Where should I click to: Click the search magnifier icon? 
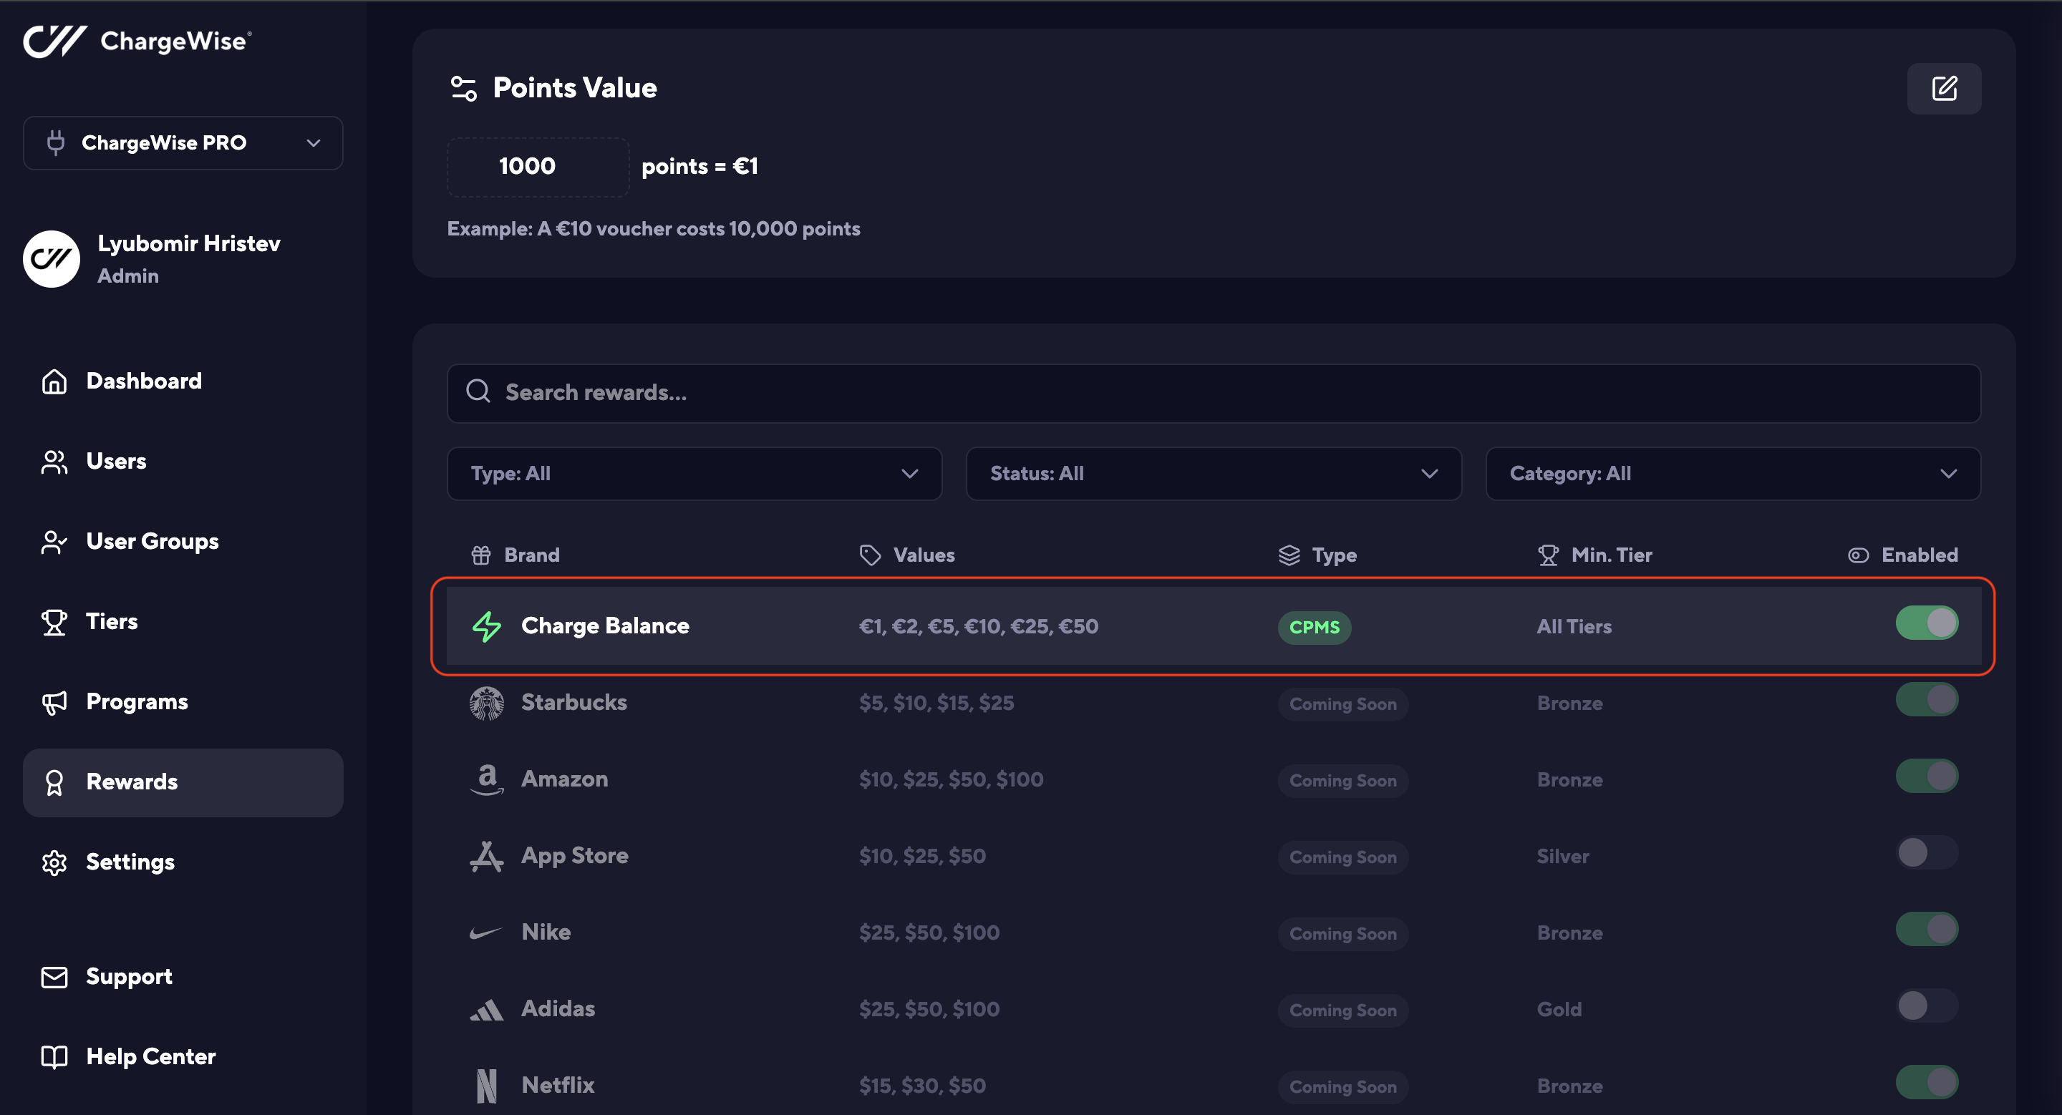coord(478,392)
